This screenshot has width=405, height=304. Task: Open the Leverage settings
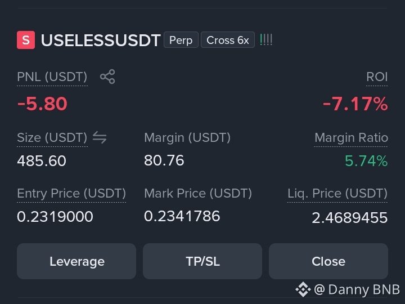click(76, 261)
